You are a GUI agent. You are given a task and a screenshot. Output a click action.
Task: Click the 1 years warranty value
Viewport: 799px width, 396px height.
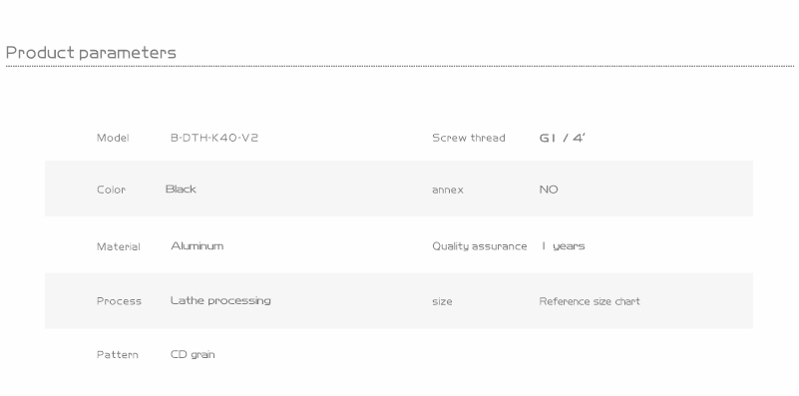pyautogui.click(x=563, y=246)
